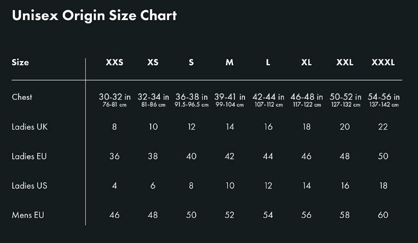Viewport: 418px width, 243px height.
Task: Select the XS size column header
Action: click(153, 63)
